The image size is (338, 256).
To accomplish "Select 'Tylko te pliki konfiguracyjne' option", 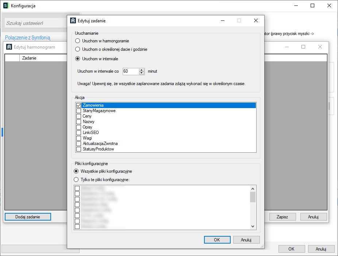I will tap(76, 180).
